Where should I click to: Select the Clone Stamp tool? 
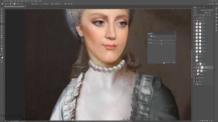point(2,26)
